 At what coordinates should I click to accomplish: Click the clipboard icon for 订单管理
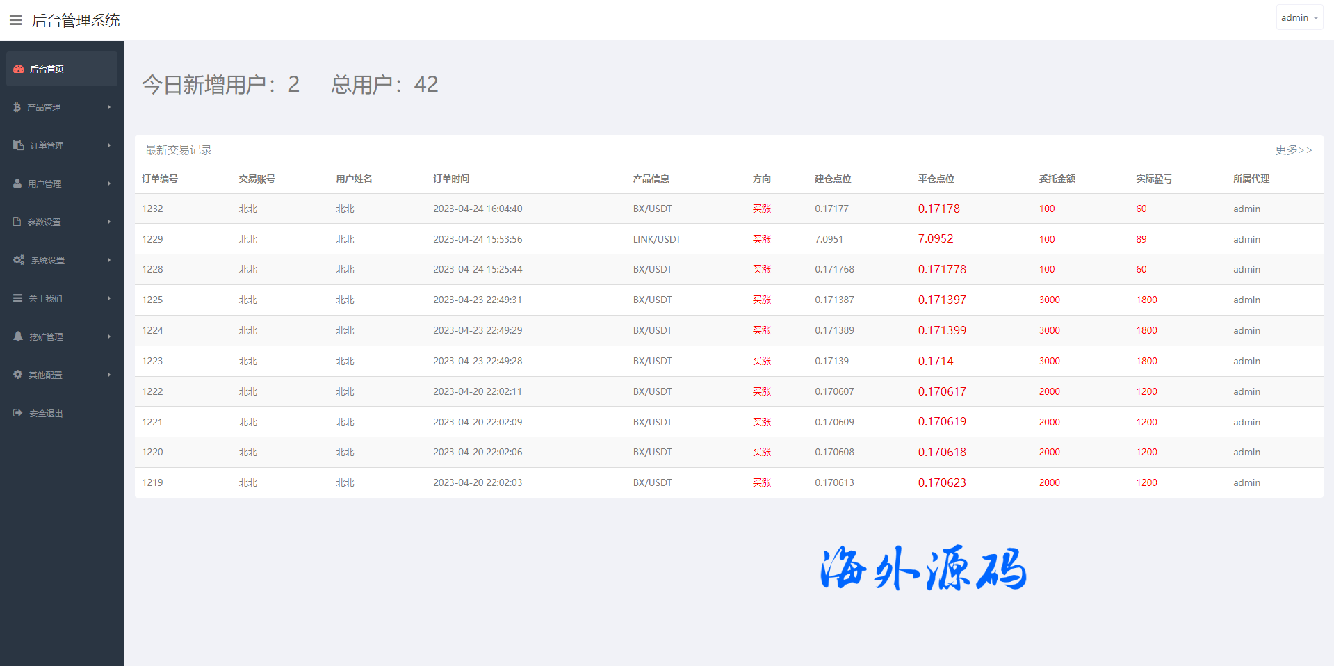point(19,145)
